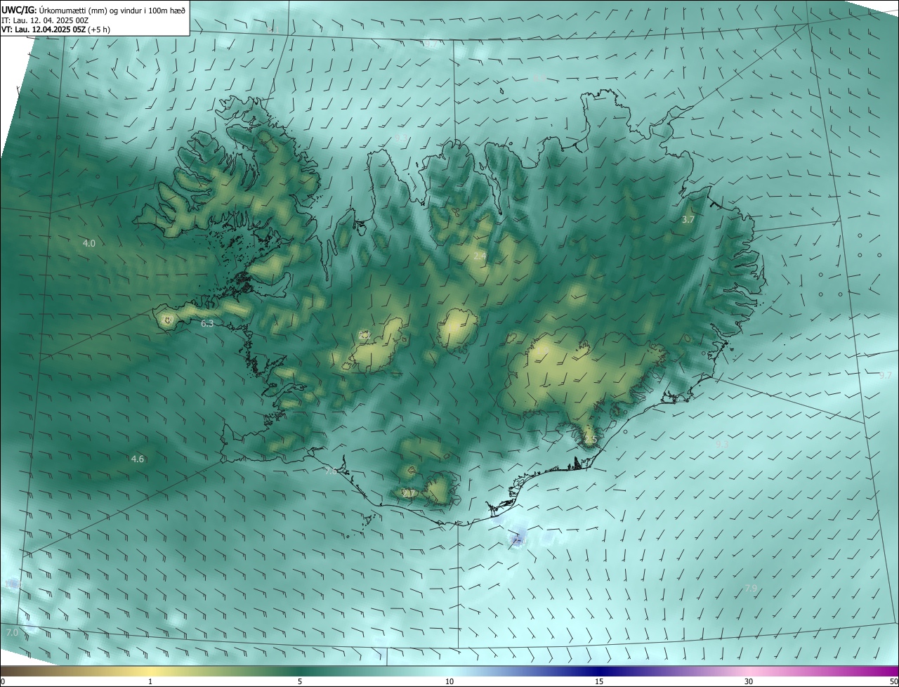
Task: Click the '7.9' value label on the map
Action: click(751, 588)
